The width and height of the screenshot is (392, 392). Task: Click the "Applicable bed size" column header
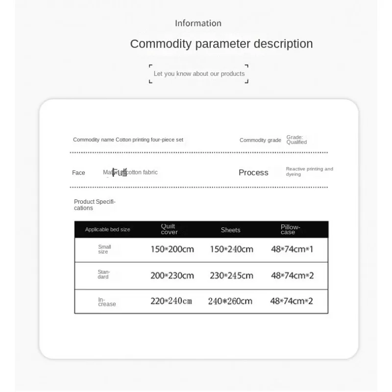click(x=107, y=229)
